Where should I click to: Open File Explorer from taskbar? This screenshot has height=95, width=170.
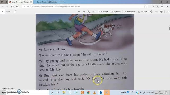[64, 93]
